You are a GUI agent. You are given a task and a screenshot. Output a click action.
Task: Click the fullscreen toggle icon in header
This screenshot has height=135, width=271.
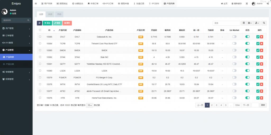tap(247, 3)
